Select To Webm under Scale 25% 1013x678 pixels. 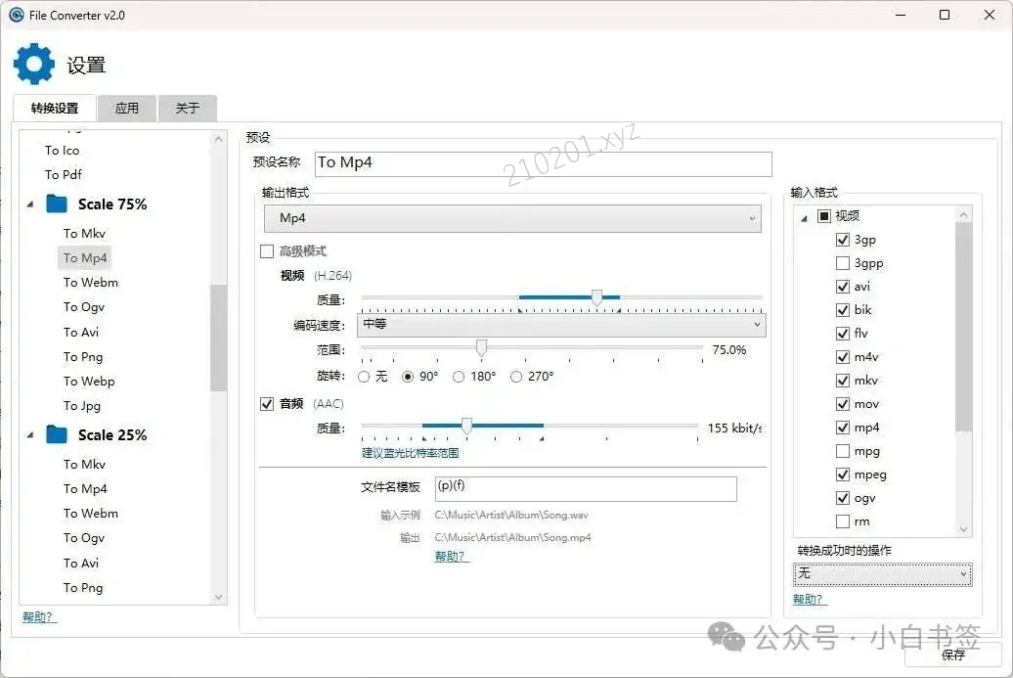pyautogui.click(x=90, y=514)
